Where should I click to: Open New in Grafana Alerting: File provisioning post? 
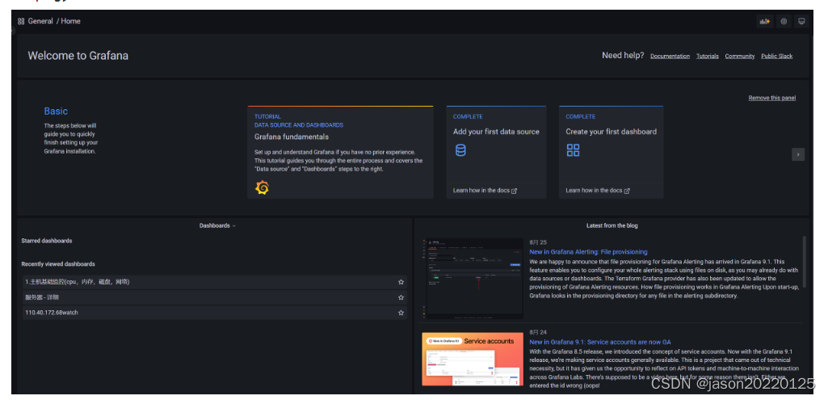tap(588, 252)
